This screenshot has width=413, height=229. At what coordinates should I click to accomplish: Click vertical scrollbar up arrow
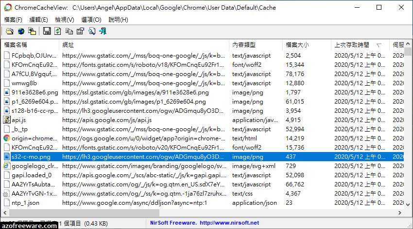(408, 44)
